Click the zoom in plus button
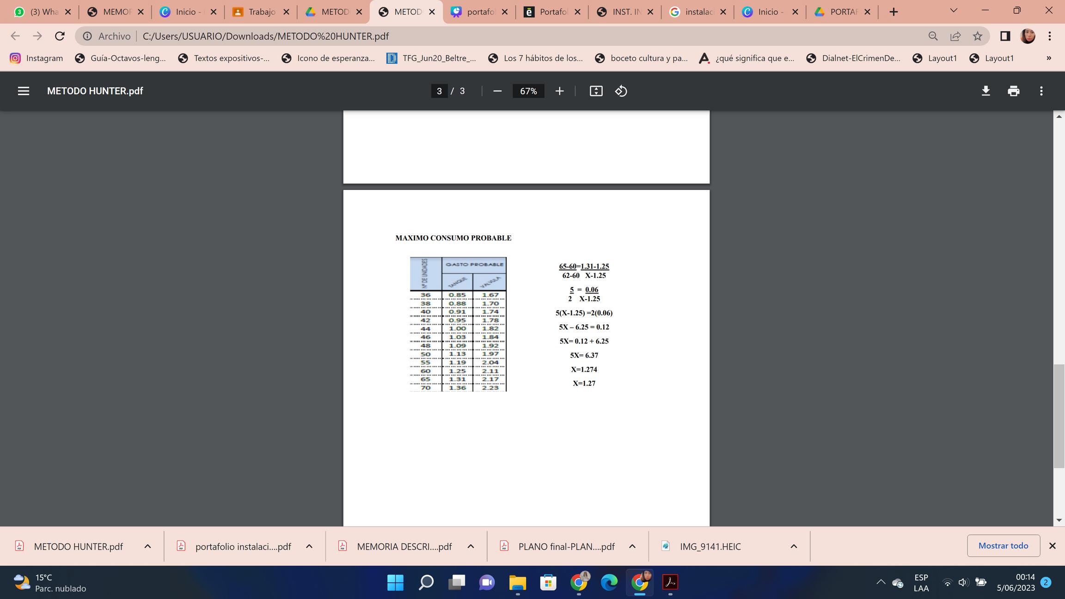This screenshot has width=1065, height=599. point(559,91)
